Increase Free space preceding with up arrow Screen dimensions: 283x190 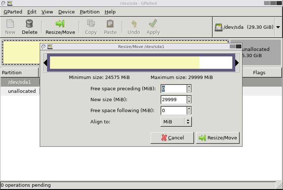pyautogui.click(x=189, y=87)
